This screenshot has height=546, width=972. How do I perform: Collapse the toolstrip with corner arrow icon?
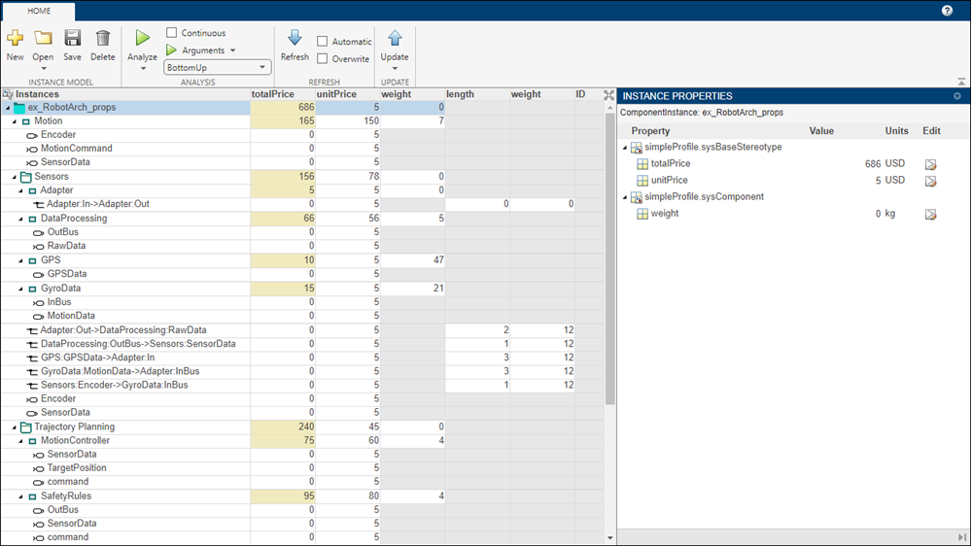tap(961, 82)
